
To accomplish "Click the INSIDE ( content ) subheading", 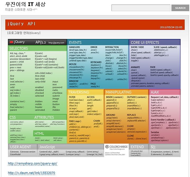I will click(115, 97).
